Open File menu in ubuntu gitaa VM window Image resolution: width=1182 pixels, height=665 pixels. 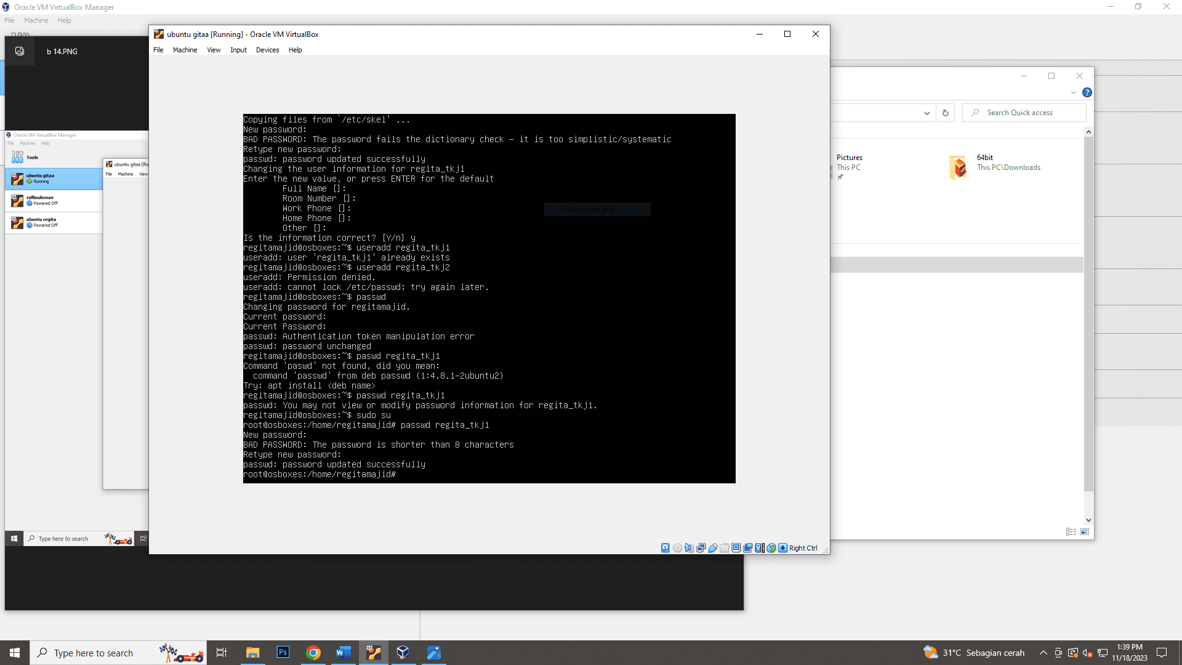[158, 50]
